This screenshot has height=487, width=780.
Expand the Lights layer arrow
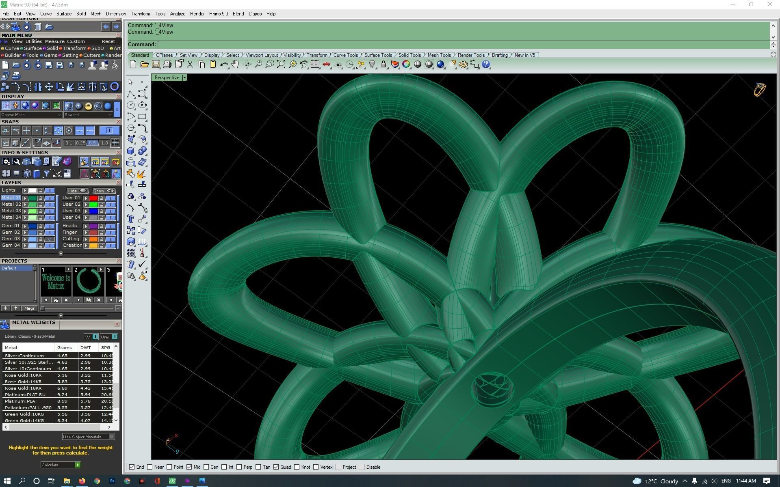click(25, 190)
